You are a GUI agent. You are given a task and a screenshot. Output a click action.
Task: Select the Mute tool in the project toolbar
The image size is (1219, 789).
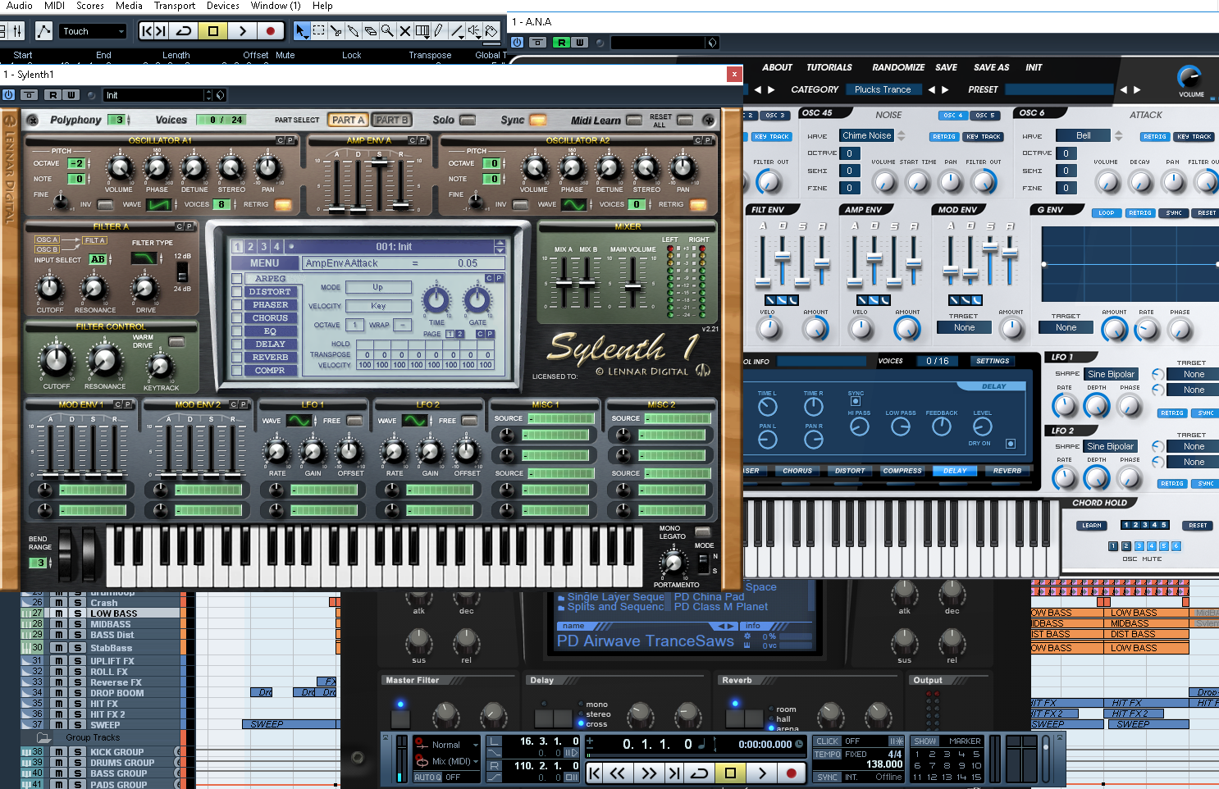point(404,32)
